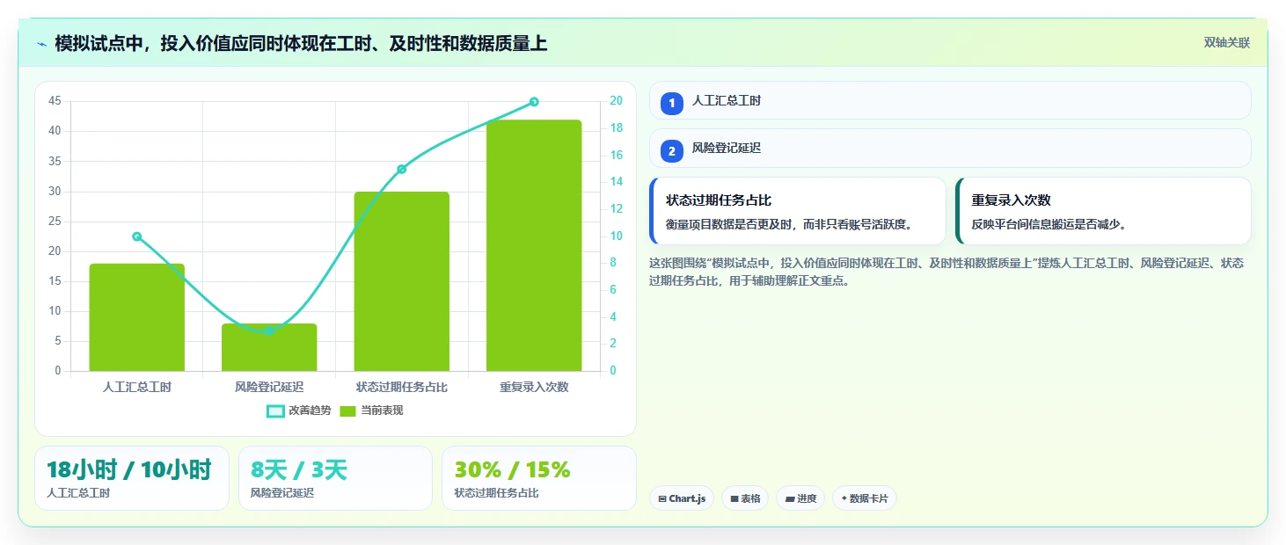
Task: Click text 反映平台间信息搬运是否减少
Action: (1049, 224)
